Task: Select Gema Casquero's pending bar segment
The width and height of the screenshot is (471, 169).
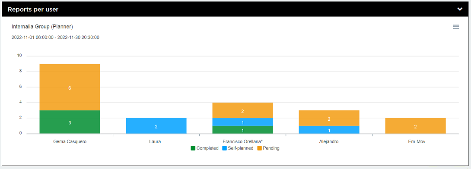Action: click(70, 87)
